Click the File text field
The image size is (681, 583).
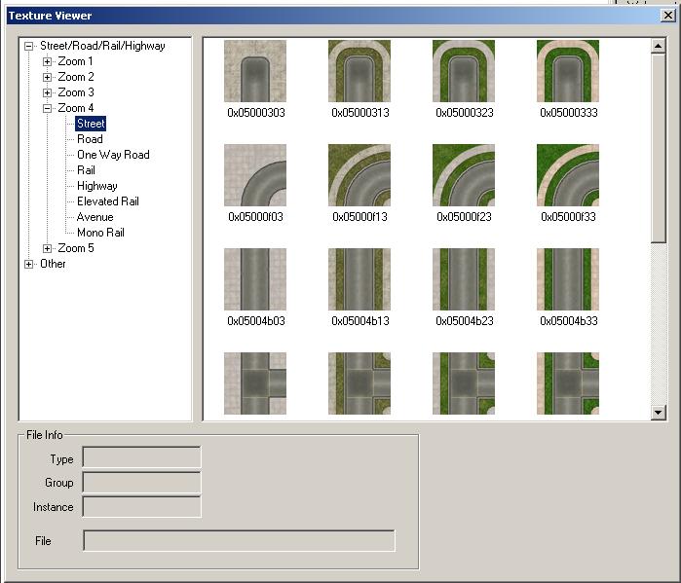point(239,541)
